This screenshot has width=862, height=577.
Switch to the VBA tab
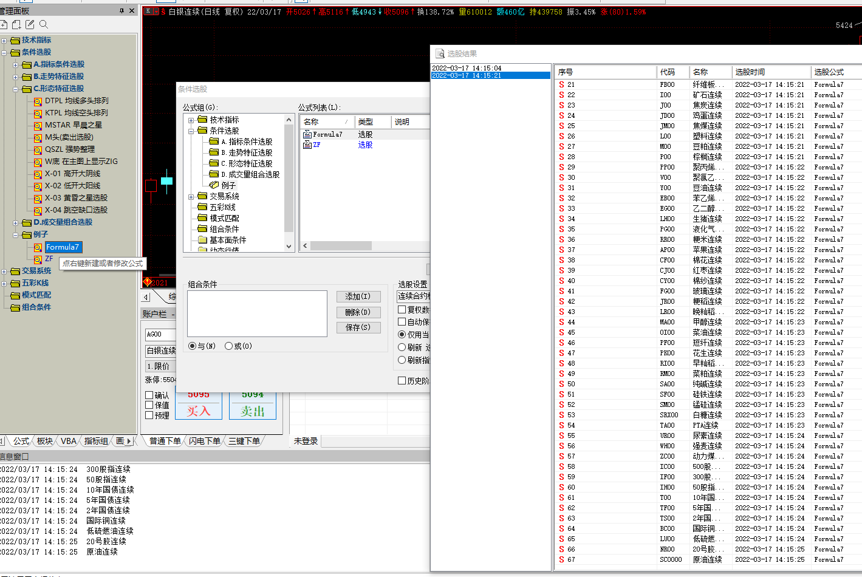point(69,441)
